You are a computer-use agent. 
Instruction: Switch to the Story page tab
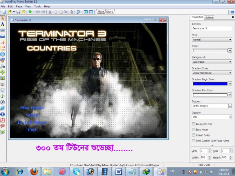coord(110,12)
